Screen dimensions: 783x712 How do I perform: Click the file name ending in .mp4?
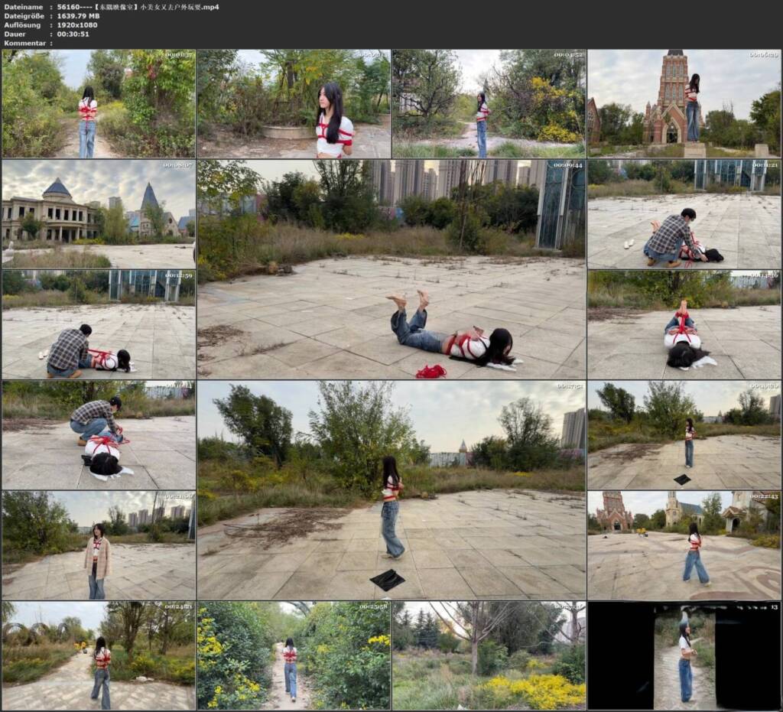tap(138, 7)
